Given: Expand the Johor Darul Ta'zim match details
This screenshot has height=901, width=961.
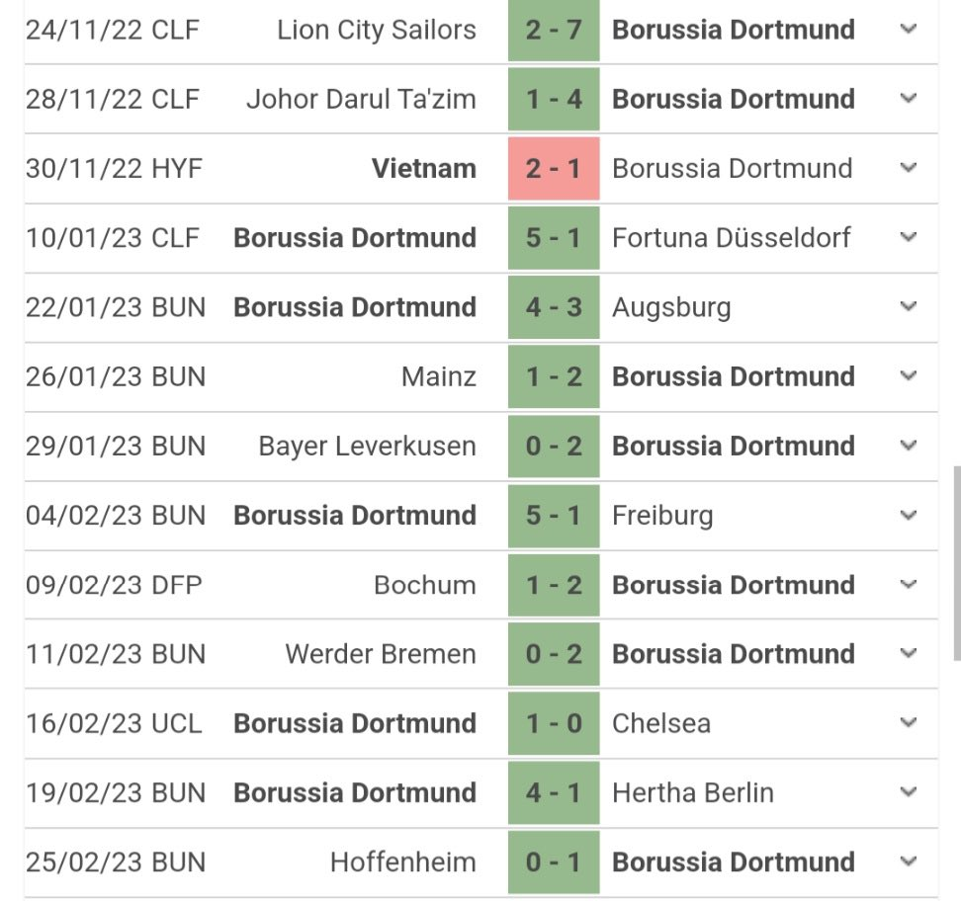Looking at the screenshot, I should [909, 99].
